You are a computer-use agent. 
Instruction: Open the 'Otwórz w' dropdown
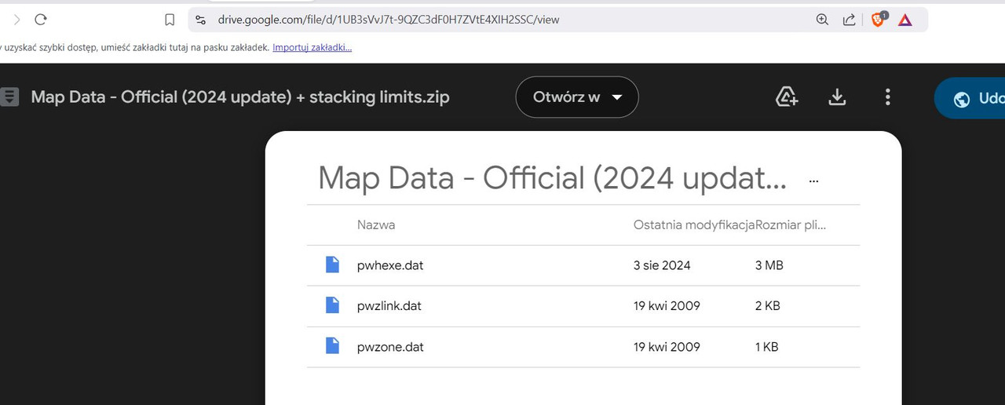coord(577,97)
